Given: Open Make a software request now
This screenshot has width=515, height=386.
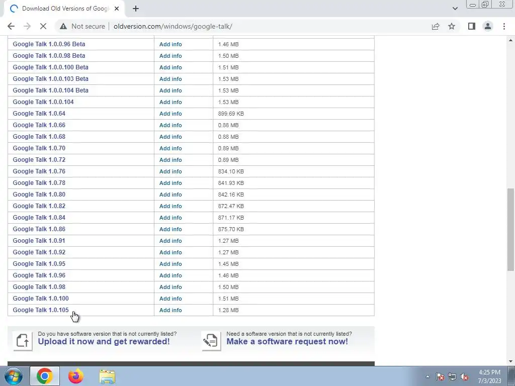Looking at the screenshot, I should click(287, 341).
